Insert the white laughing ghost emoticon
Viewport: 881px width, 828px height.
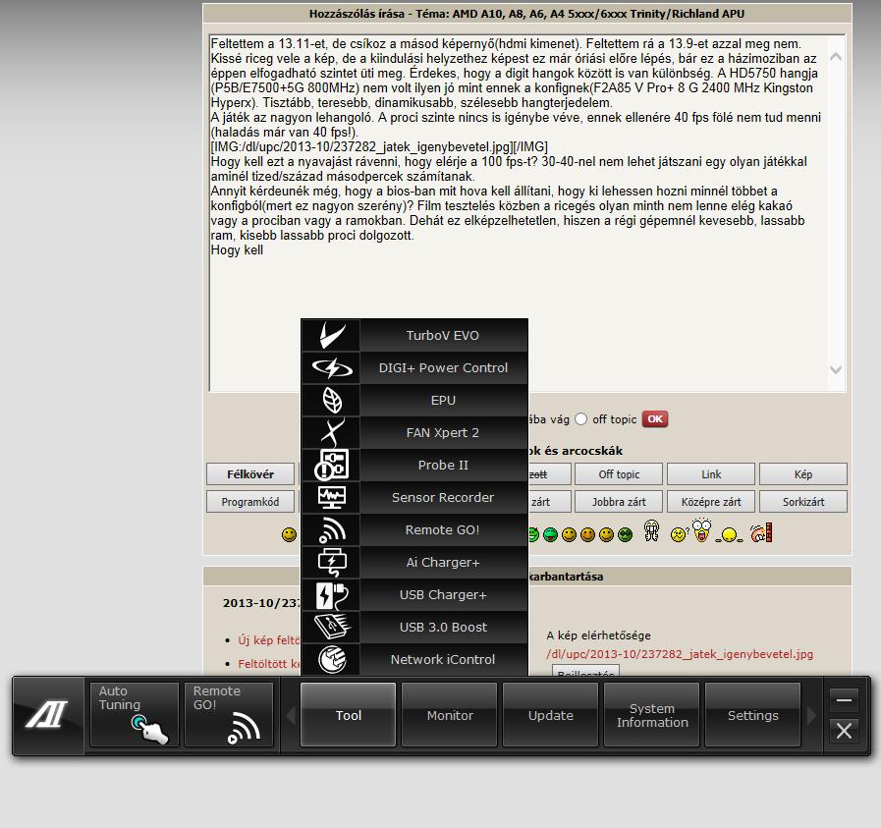652,530
